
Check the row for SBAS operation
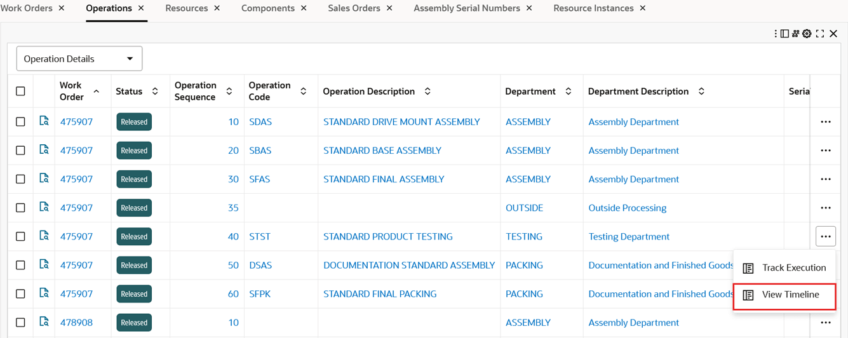[20, 151]
